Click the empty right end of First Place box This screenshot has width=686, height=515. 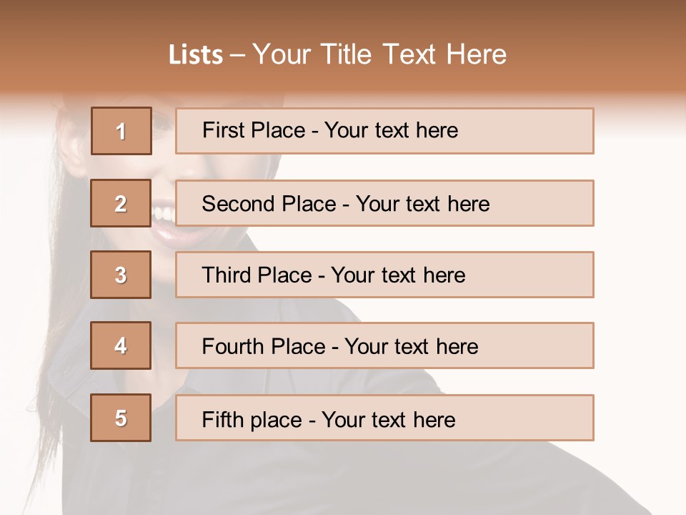[x=543, y=131]
